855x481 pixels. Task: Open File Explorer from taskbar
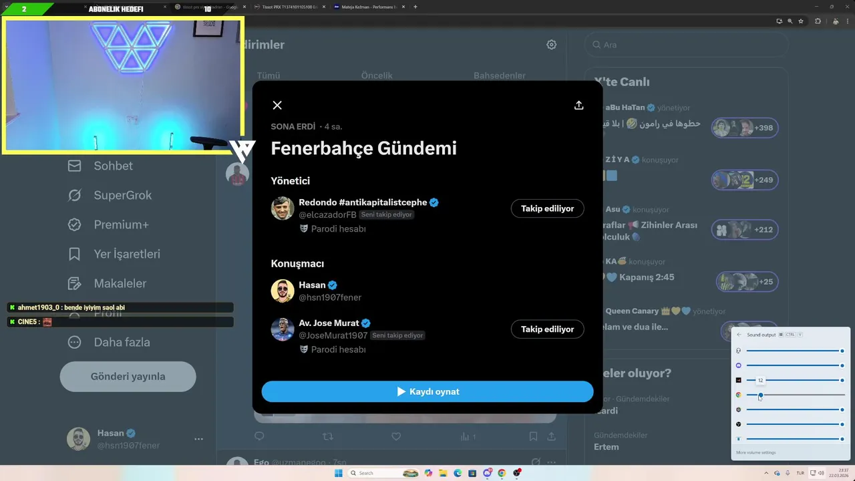coord(444,473)
